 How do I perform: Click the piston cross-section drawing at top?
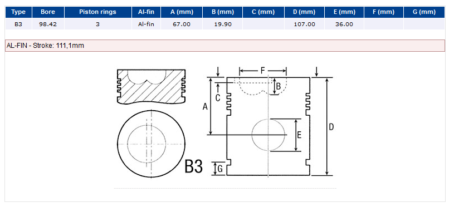[x=151, y=86]
